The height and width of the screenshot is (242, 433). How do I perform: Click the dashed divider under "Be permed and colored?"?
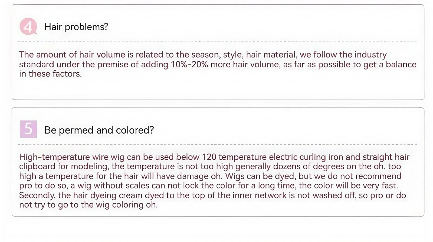coord(218,144)
